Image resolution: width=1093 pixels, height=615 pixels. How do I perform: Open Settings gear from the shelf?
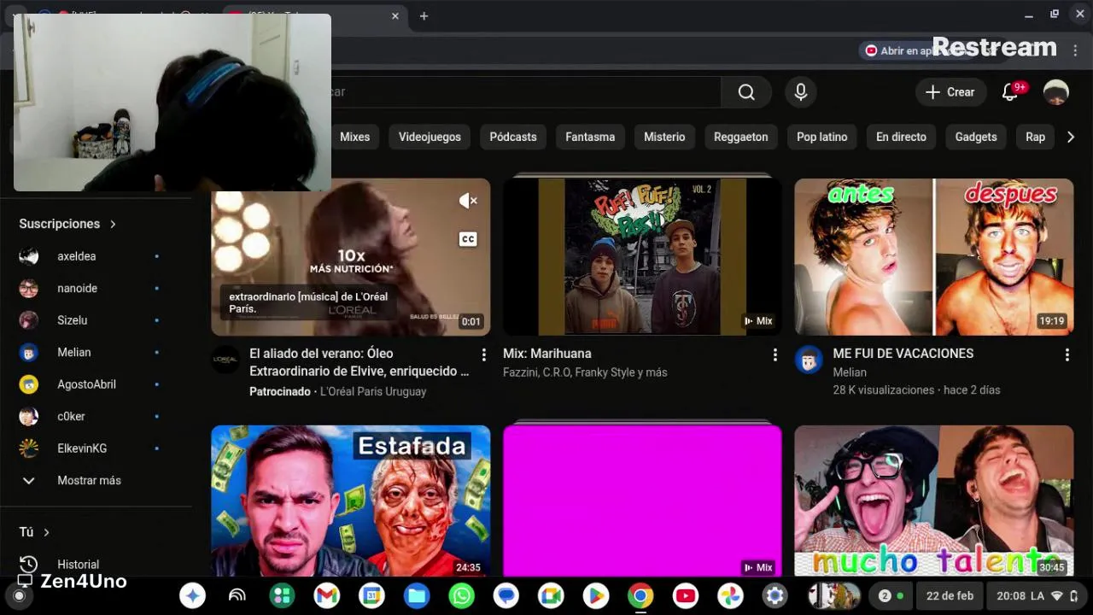click(x=774, y=596)
